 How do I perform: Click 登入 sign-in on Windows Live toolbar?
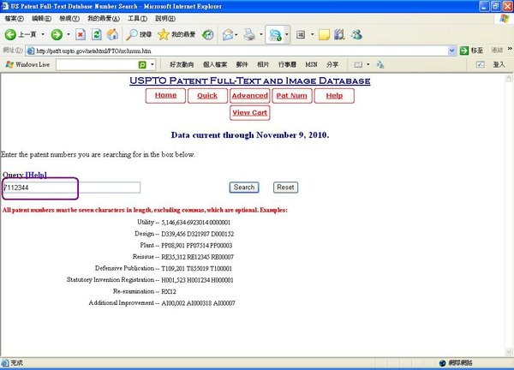499,64
